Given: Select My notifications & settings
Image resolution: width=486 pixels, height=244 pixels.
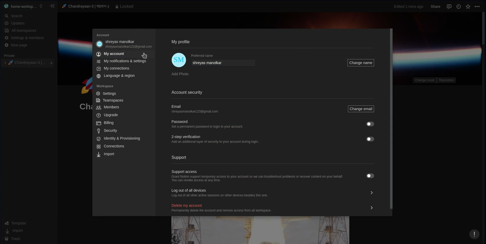Looking at the screenshot, I should pyautogui.click(x=125, y=61).
